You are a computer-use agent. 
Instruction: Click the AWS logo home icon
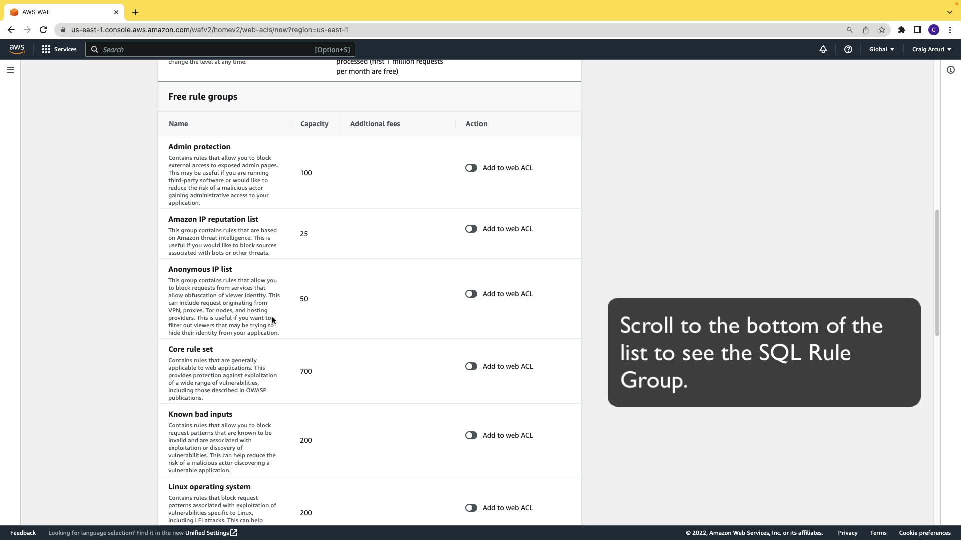(x=17, y=49)
